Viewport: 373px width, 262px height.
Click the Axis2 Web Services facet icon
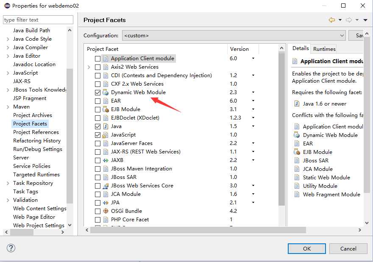click(106, 67)
